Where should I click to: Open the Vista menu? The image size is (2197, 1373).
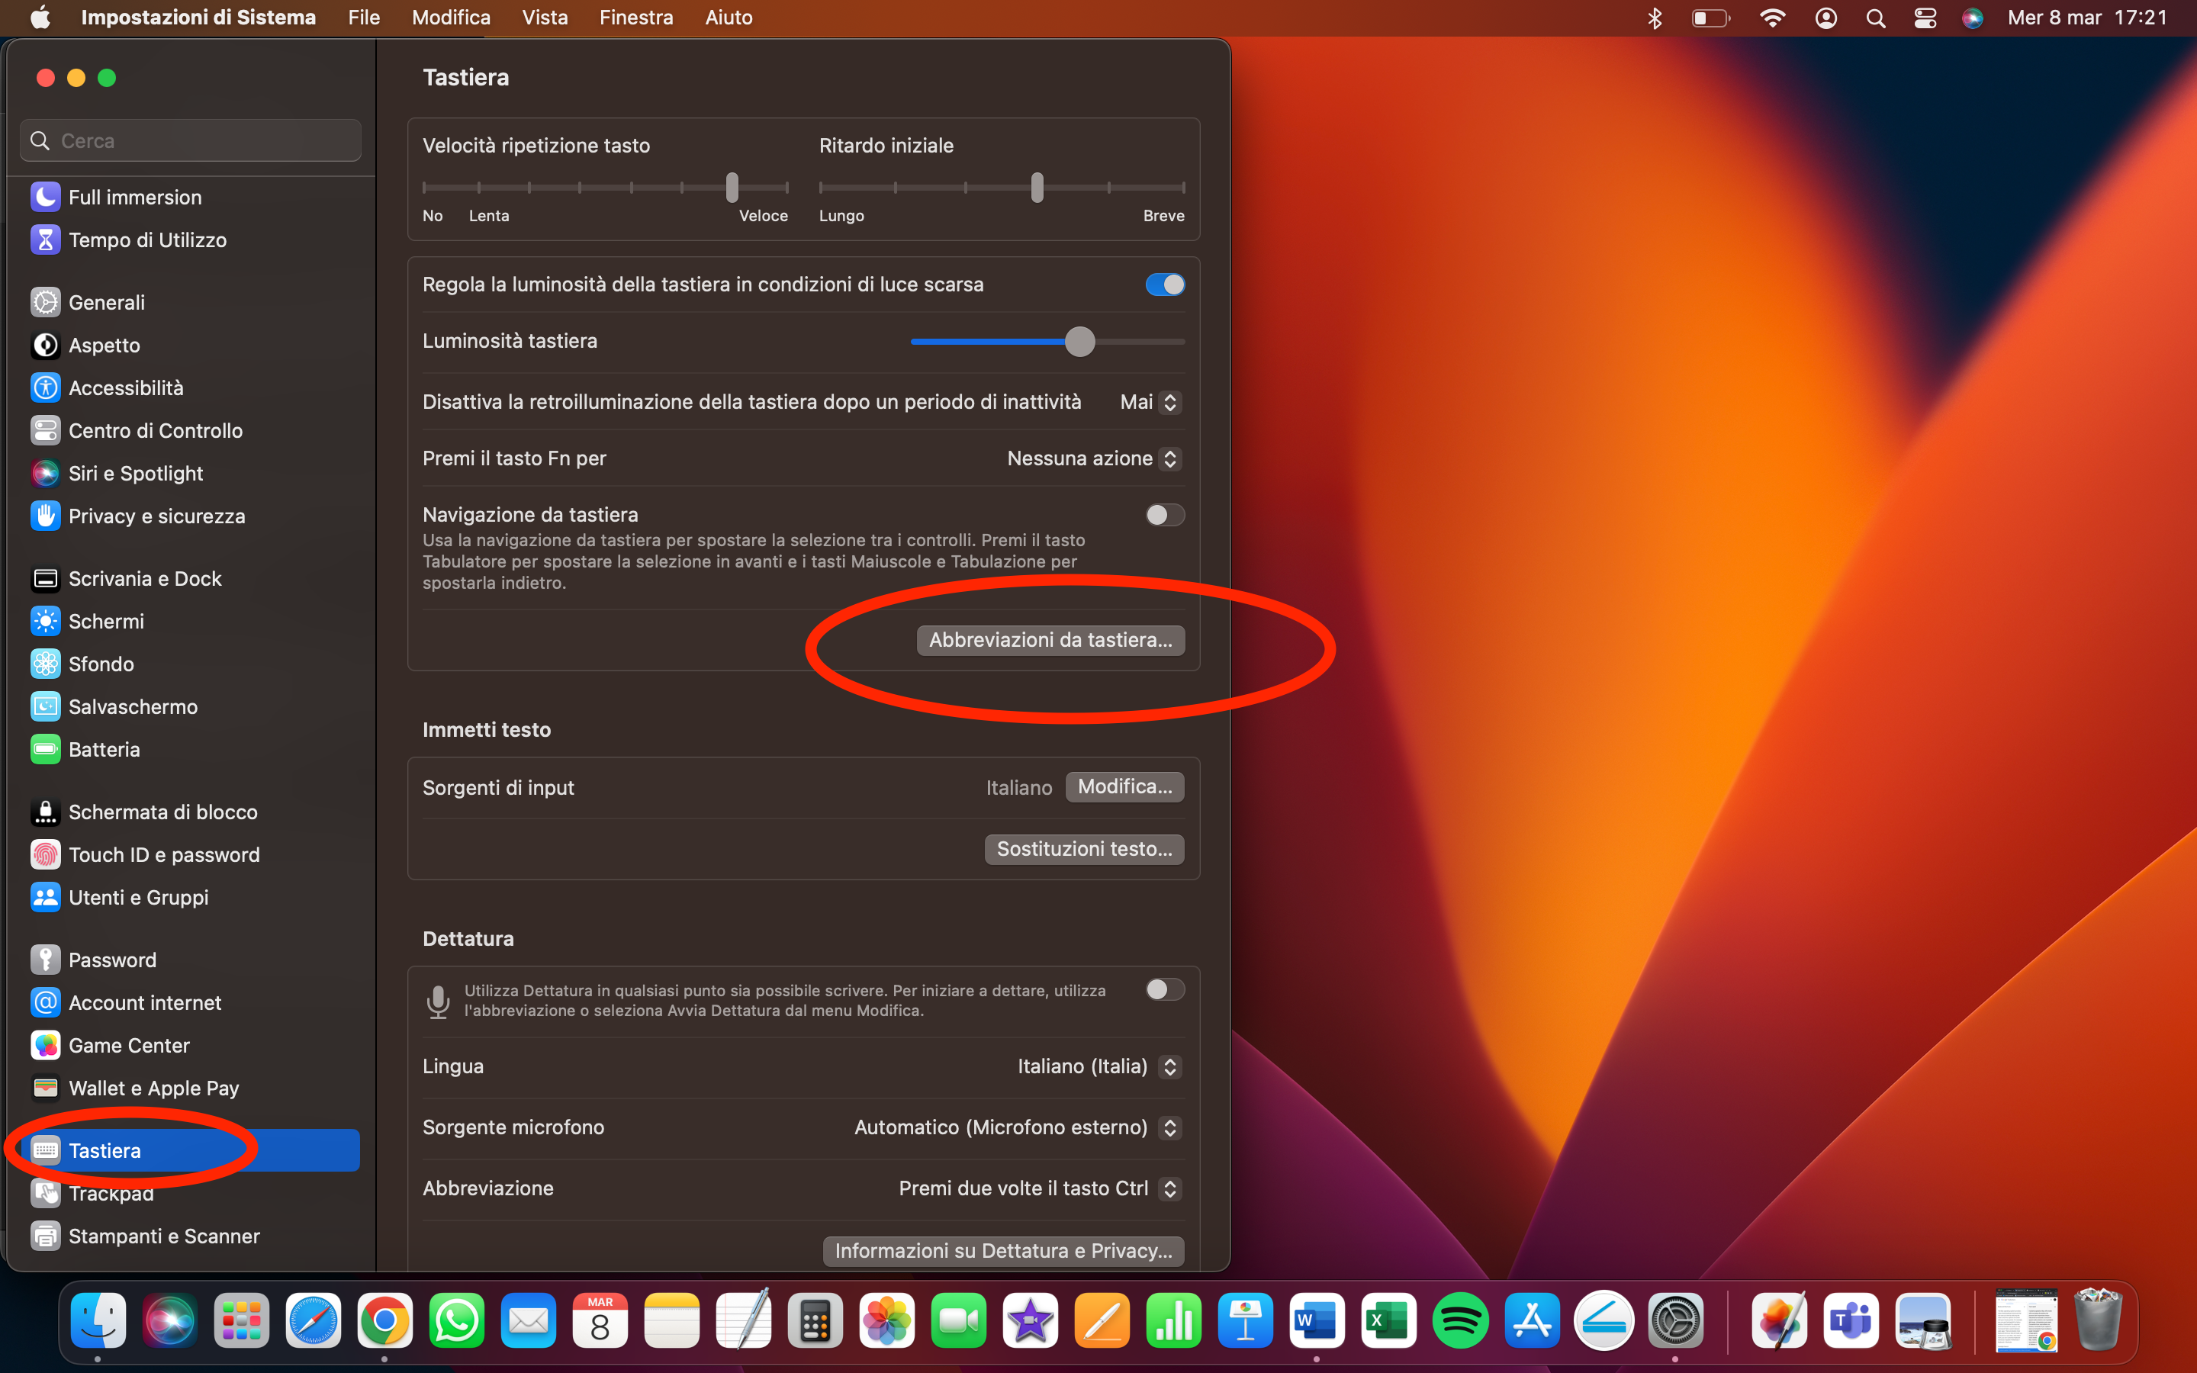point(545,18)
